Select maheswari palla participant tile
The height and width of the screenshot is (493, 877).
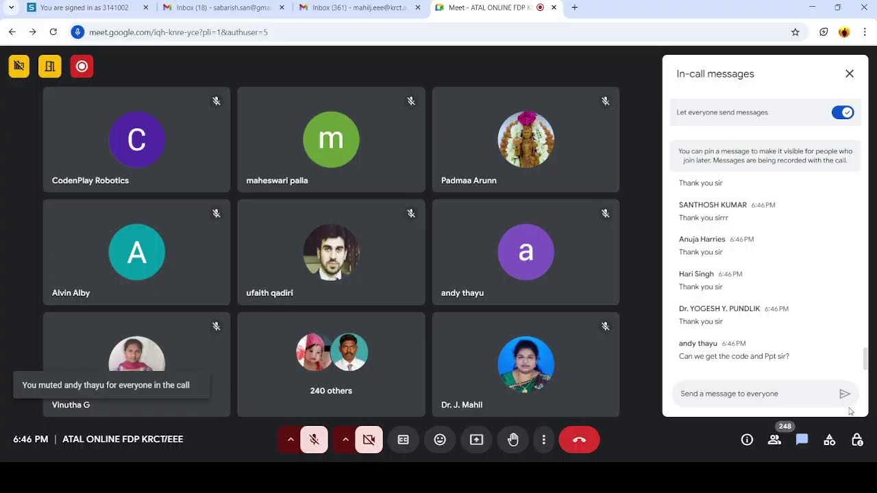[331, 140]
